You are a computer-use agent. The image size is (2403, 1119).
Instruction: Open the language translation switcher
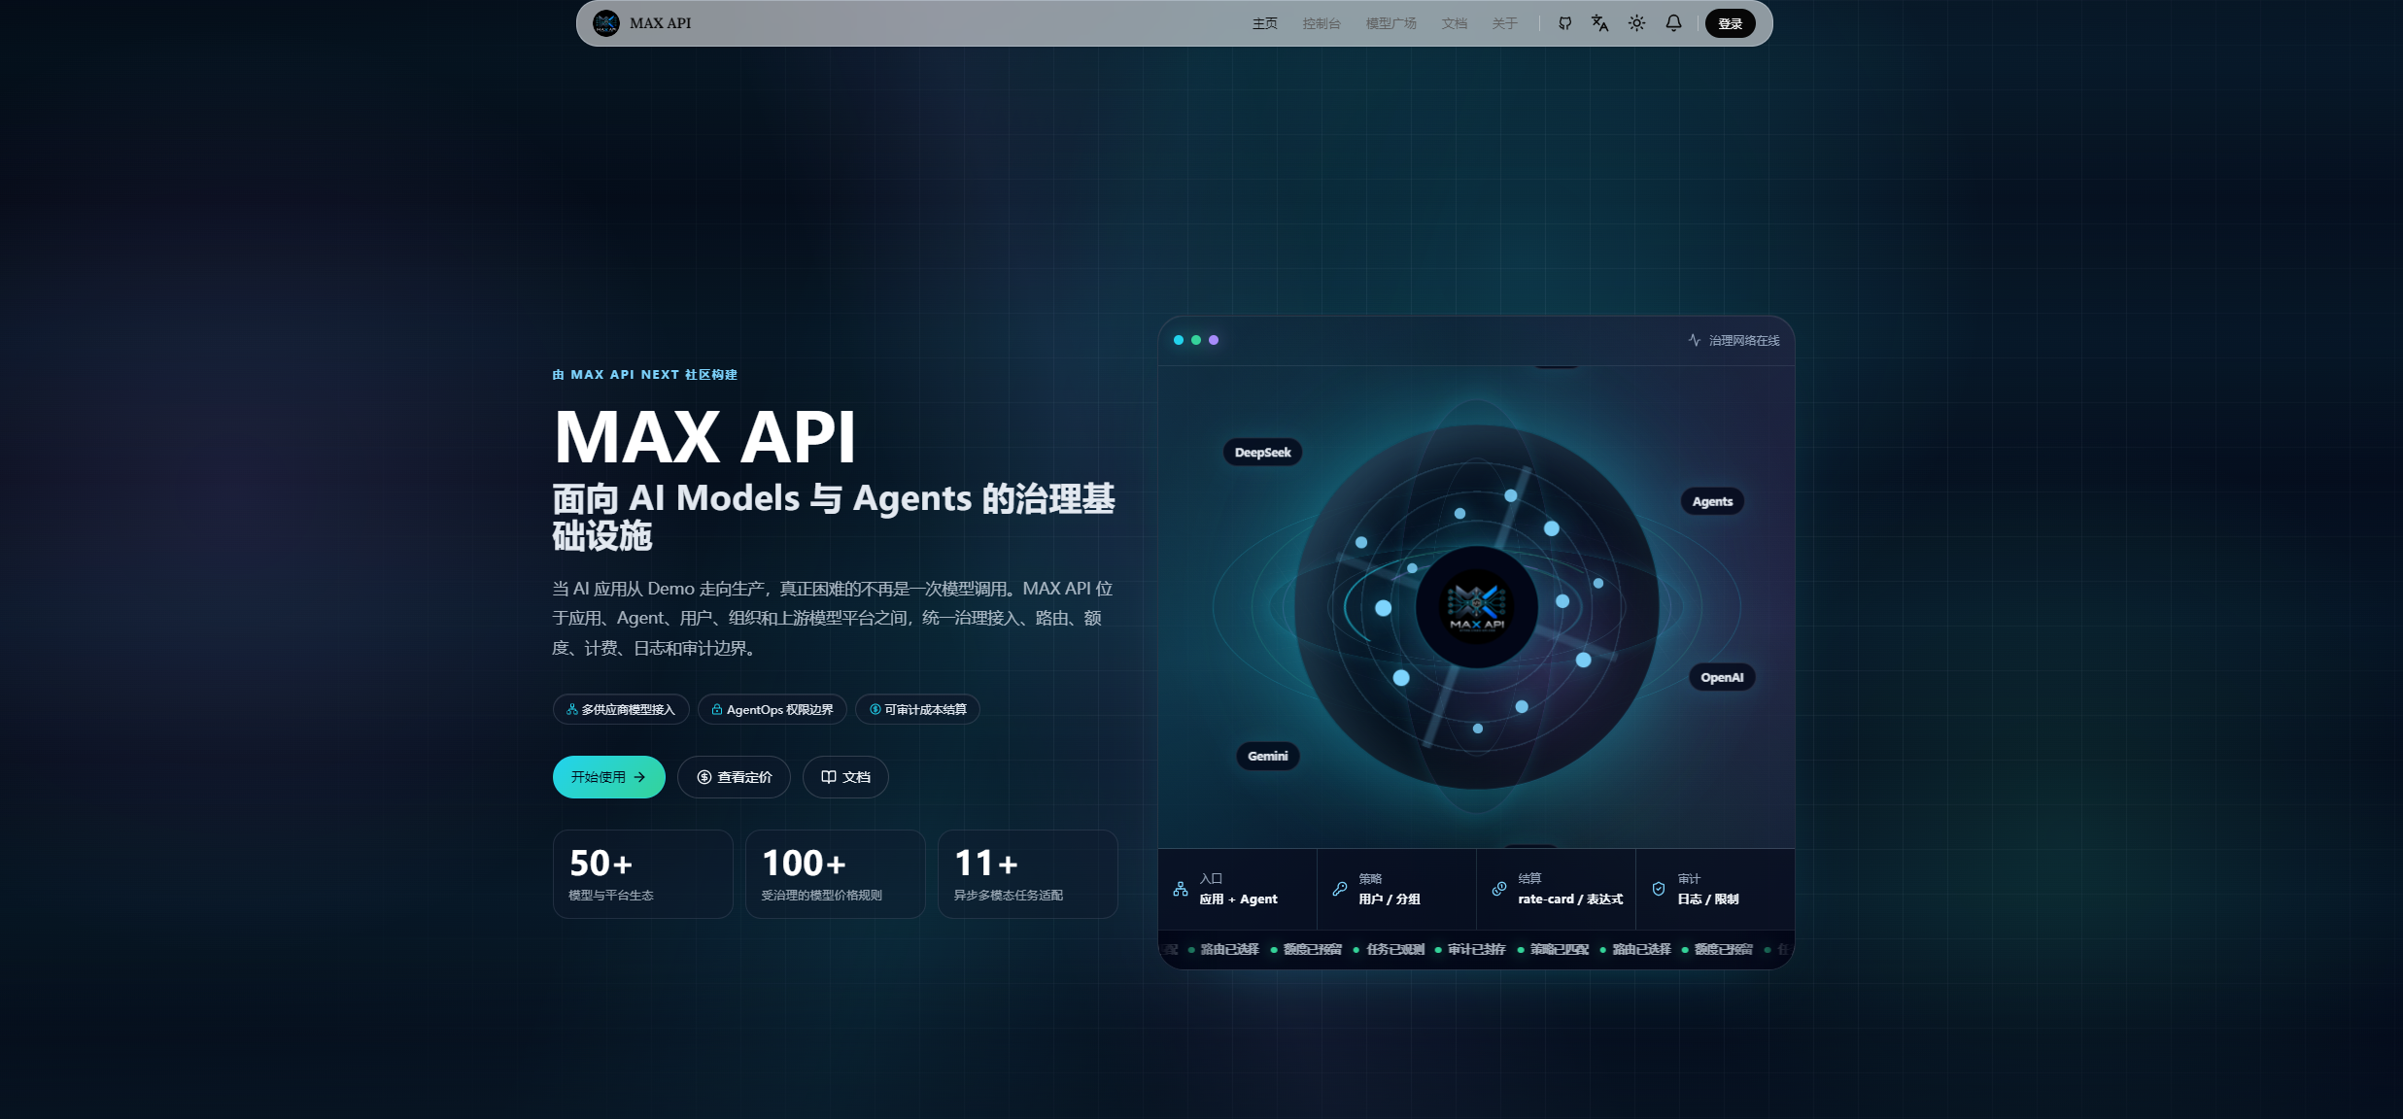tap(1600, 23)
